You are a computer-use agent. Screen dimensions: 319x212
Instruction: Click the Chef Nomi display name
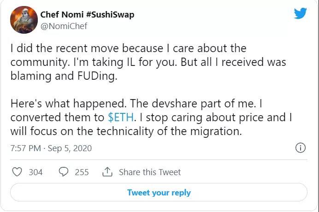coord(68,14)
